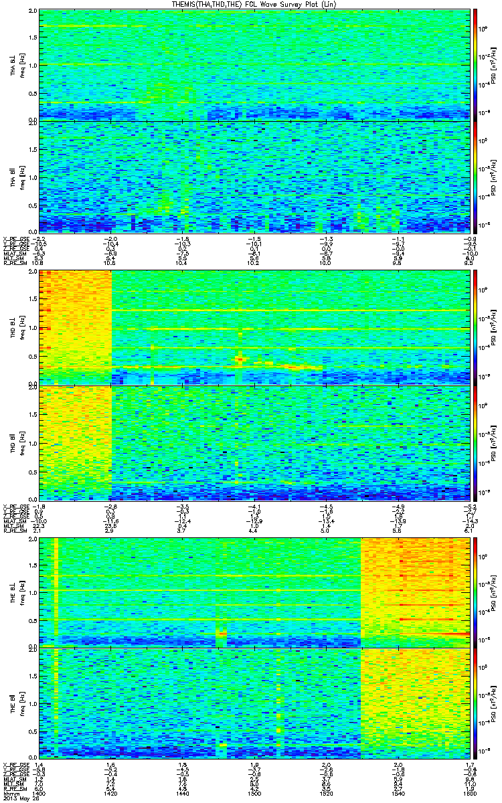The height and width of the screenshot is (803, 502).
Task: Click the THE BL freq [Hz] axis label
Action: click(19, 592)
